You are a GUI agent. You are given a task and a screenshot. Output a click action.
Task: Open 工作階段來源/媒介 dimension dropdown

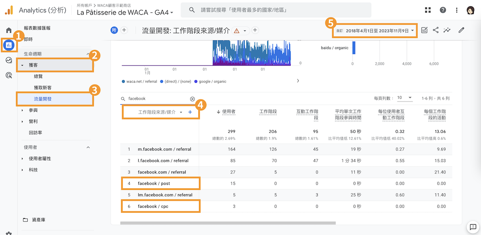coord(160,112)
